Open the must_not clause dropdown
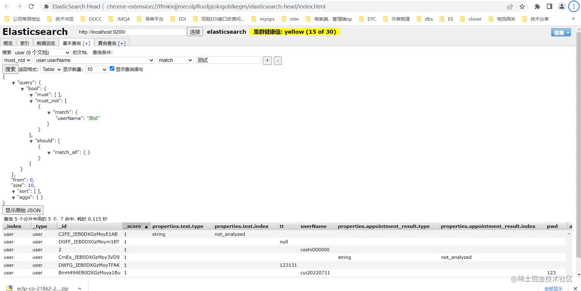 coord(17,60)
